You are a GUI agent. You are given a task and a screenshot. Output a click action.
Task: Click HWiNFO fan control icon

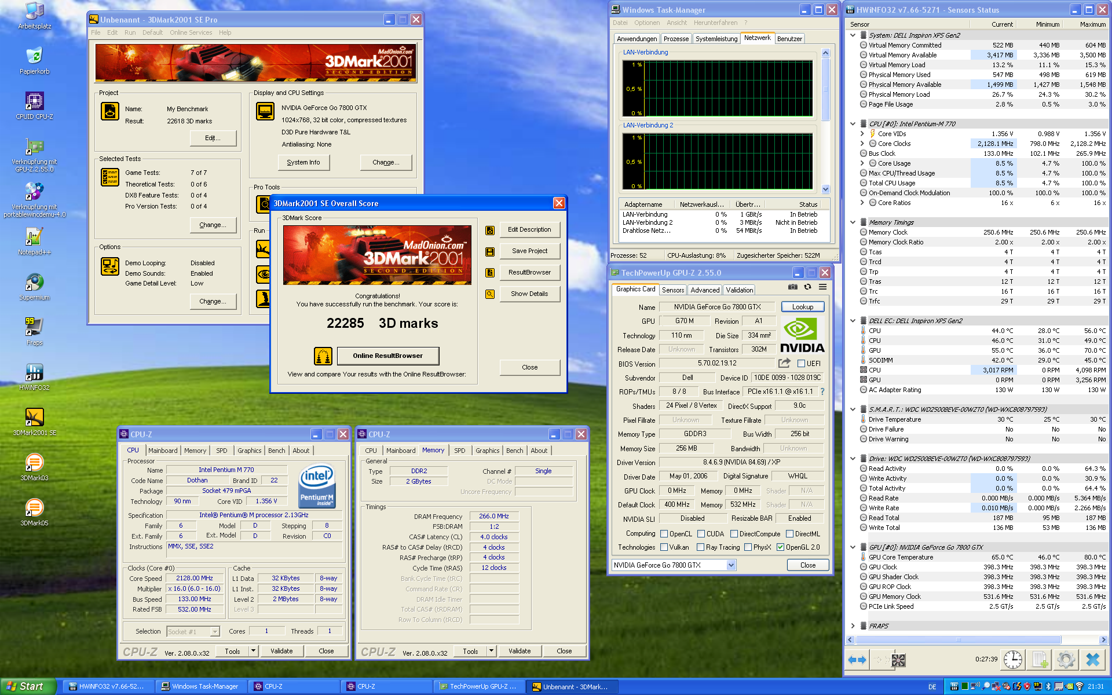(898, 660)
